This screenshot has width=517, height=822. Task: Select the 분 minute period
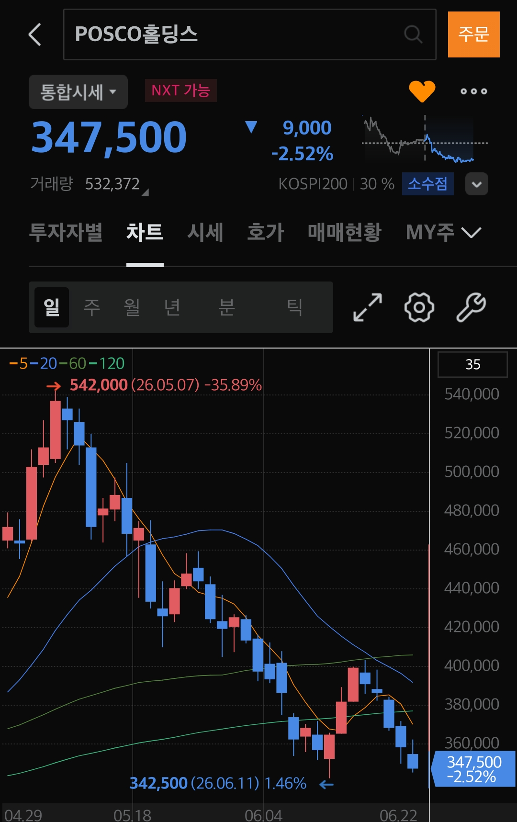[227, 307]
